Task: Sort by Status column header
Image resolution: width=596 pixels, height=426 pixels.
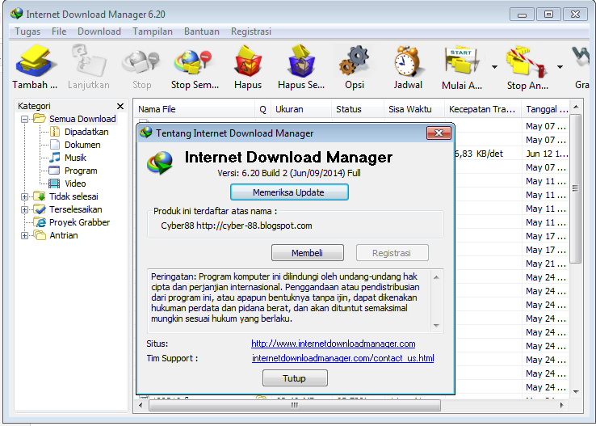Action: click(357, 109)
